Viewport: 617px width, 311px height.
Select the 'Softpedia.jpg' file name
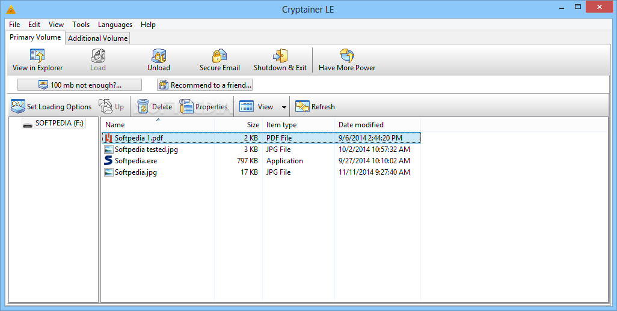pyautogui.click(x=136, y=172)
